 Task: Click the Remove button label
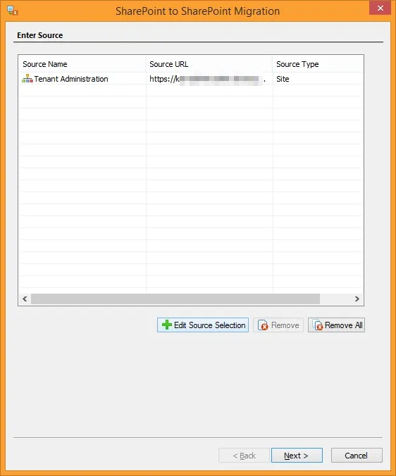click(285, 325)
